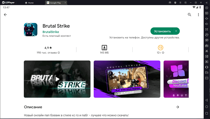
Task: Open the operation recorder sidebar icon
Action: [207, 35]
